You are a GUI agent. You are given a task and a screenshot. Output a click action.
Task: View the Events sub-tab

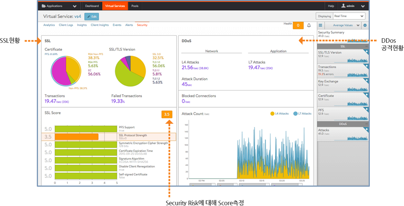coord(117,25)
